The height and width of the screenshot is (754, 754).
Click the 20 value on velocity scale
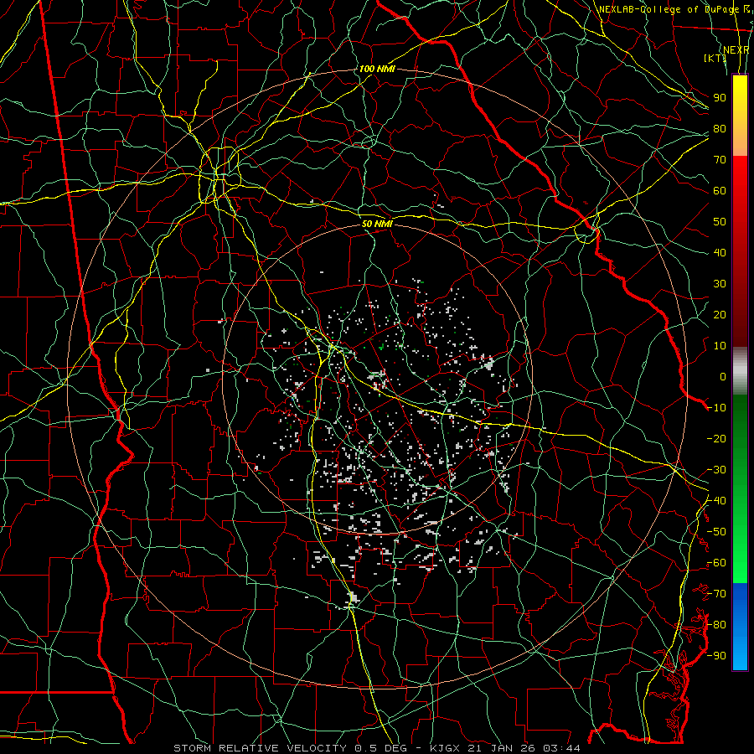point(720,315)
